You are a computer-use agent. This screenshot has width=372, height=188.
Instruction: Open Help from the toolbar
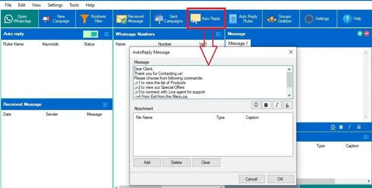(354, 19)
